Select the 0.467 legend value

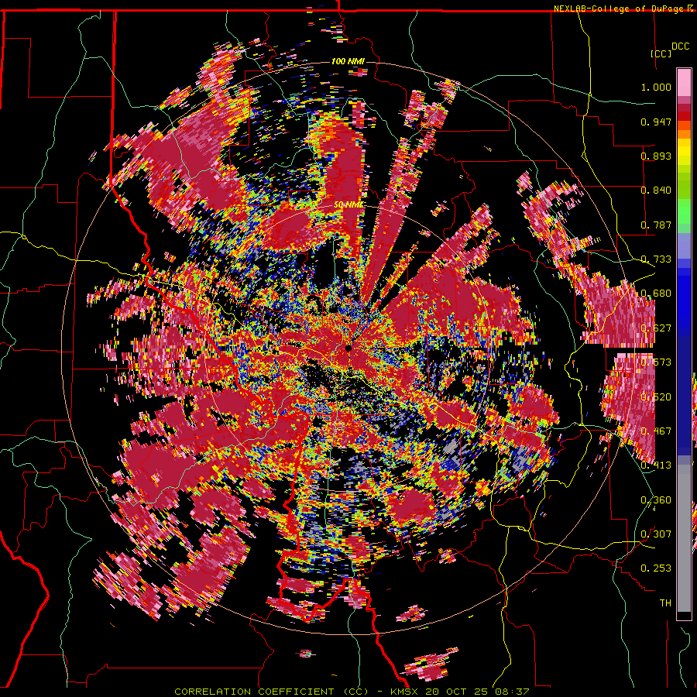pos(656,431)
